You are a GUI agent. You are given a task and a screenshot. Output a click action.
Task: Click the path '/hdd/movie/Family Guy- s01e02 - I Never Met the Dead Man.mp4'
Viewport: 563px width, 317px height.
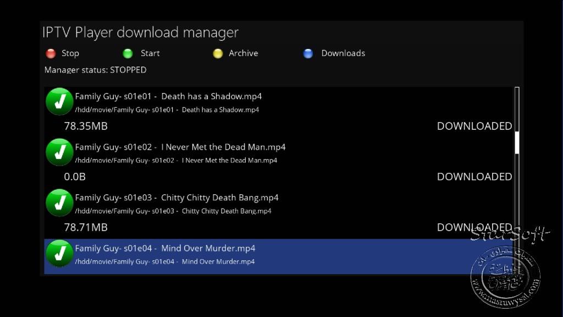[x=176, y=161]
